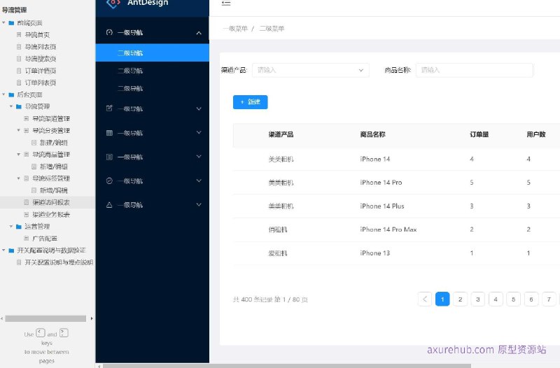Screen dimensions: 560x368
Task: Click the 渠道产品 column header
Action: click(281, 134)
